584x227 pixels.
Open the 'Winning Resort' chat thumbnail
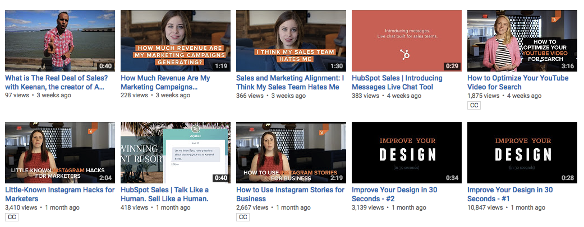[x=176, y=153]
